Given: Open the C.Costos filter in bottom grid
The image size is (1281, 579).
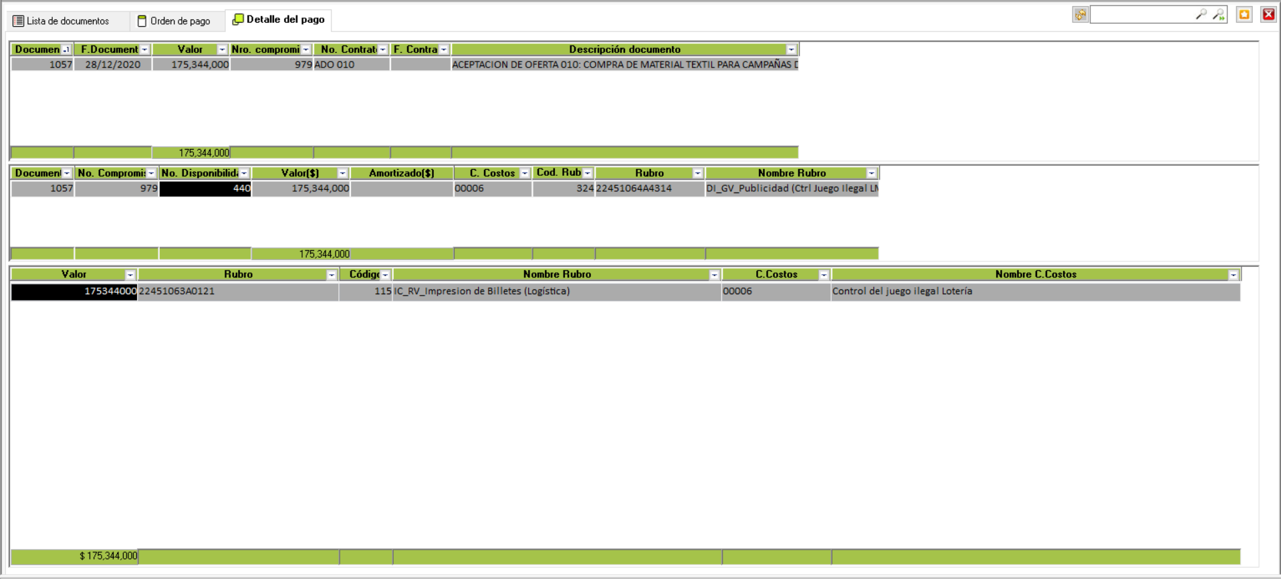Looking at the screenshot, I should (x=824, y=275).
